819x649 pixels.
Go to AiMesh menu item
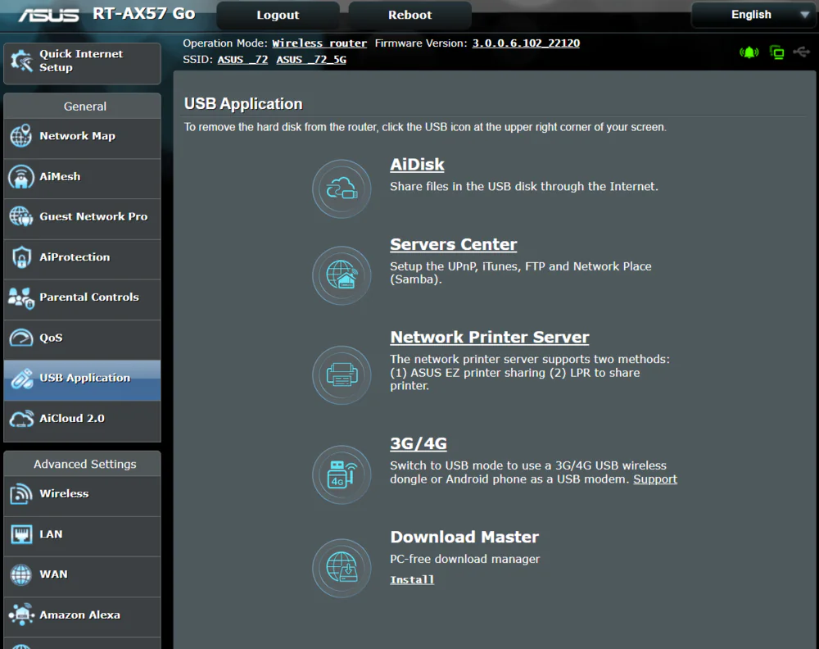click(x=82, y=177)
